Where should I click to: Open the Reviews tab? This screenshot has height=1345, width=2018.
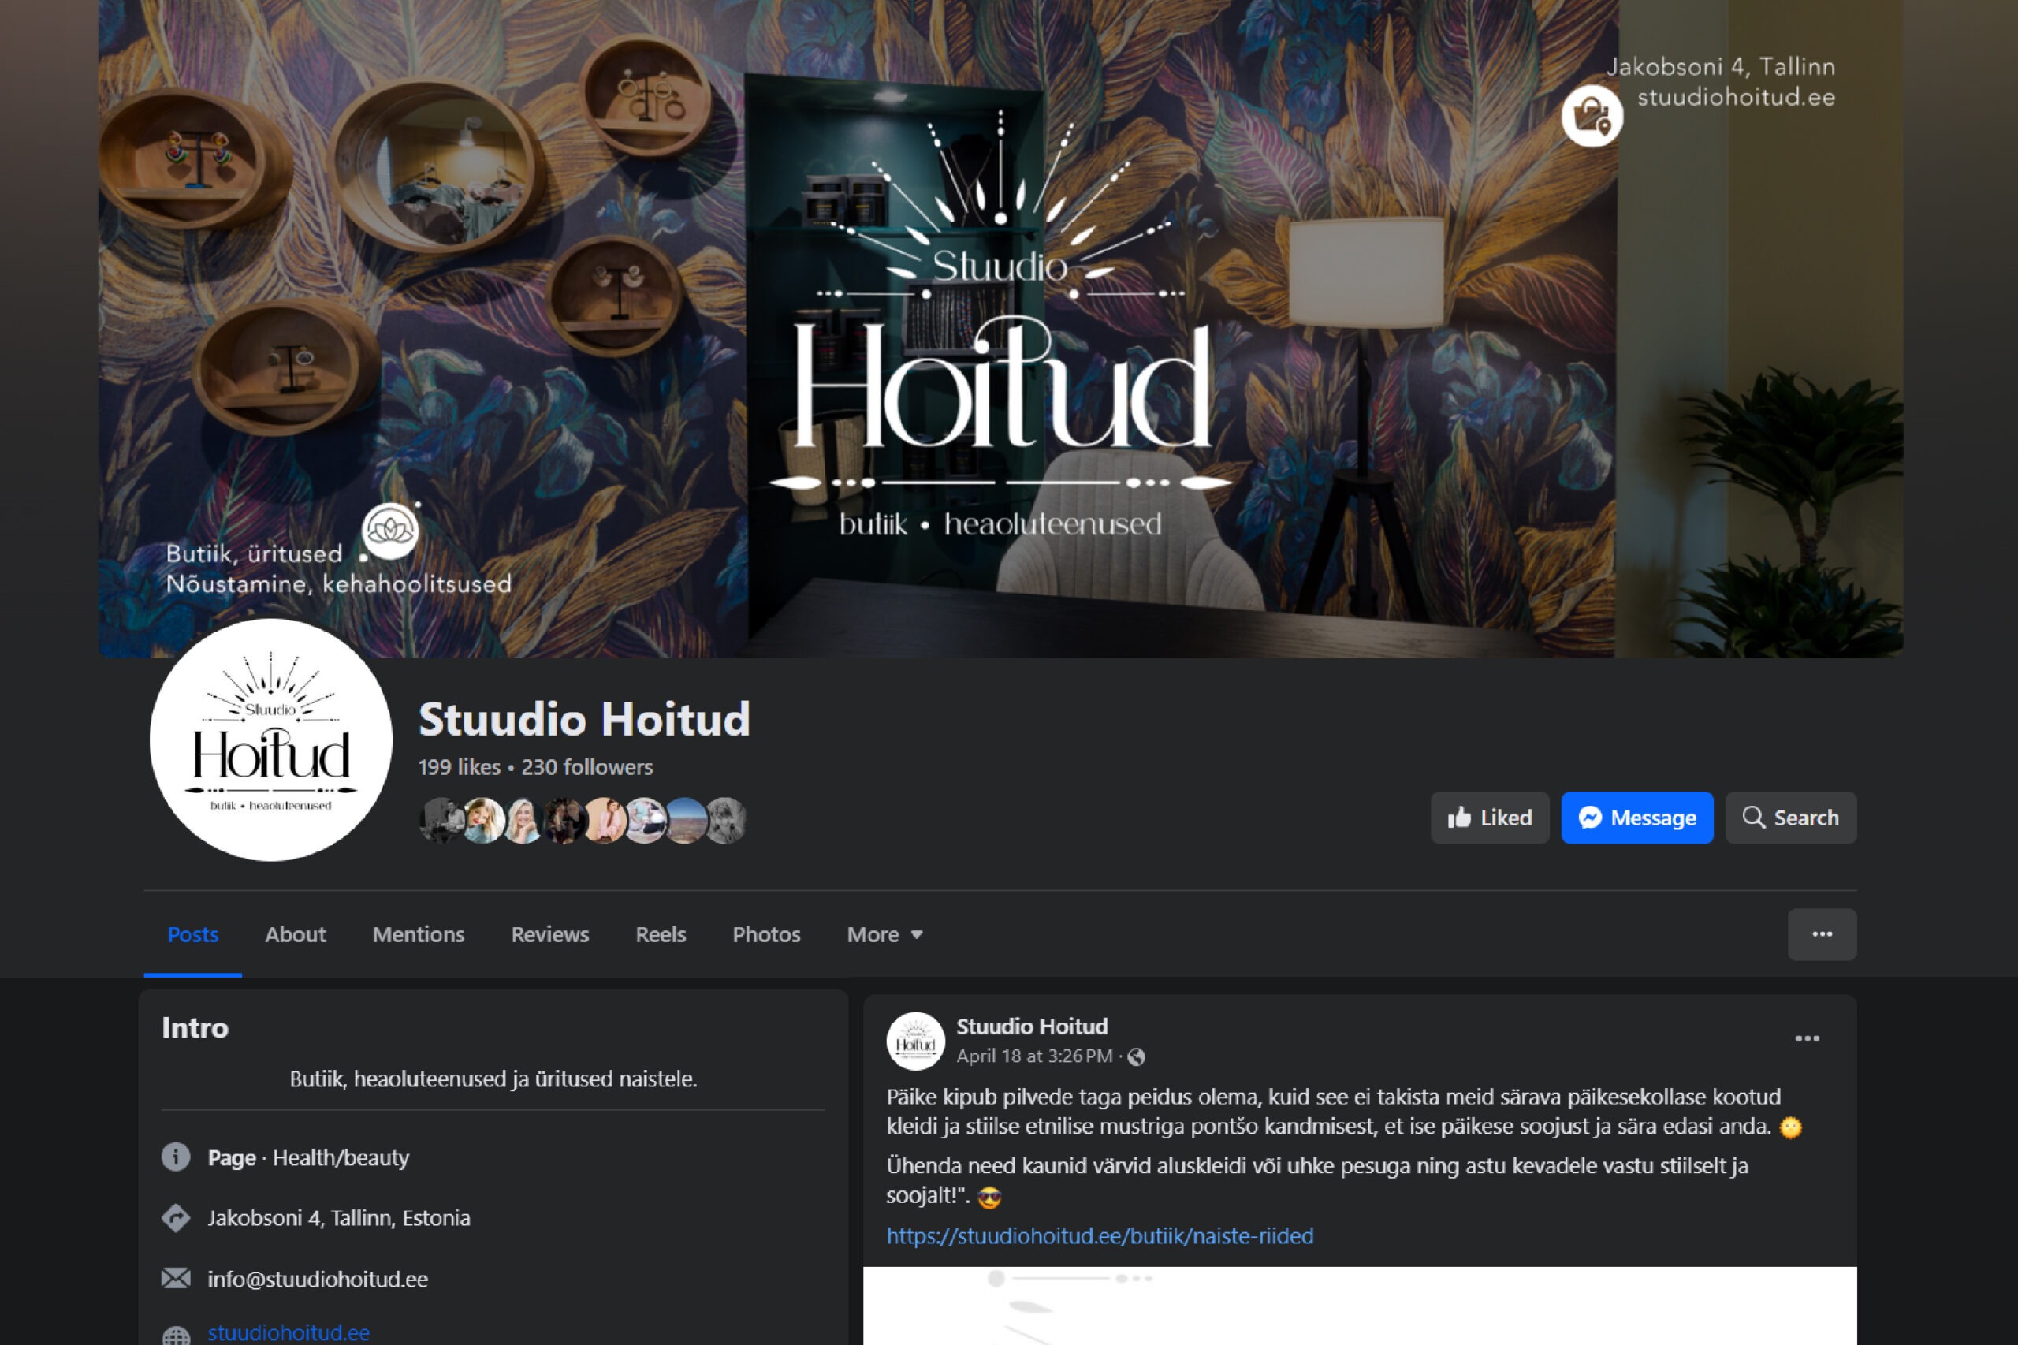(x=549, y=934)
